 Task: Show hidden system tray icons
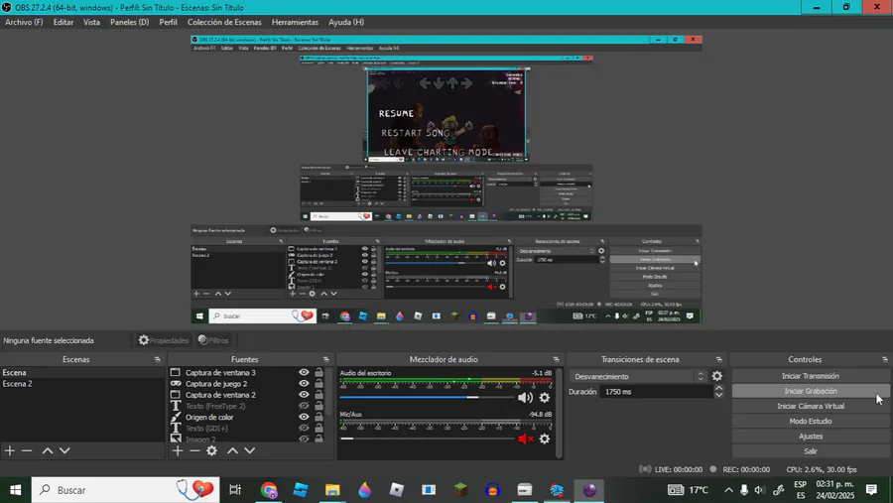[x=728, y=490]
